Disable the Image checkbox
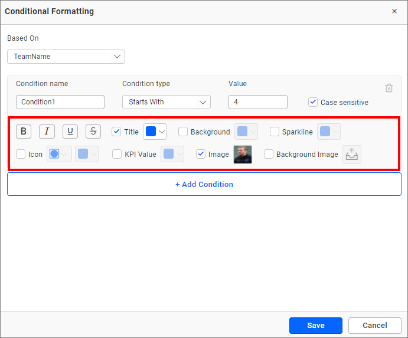 [201, 154]
